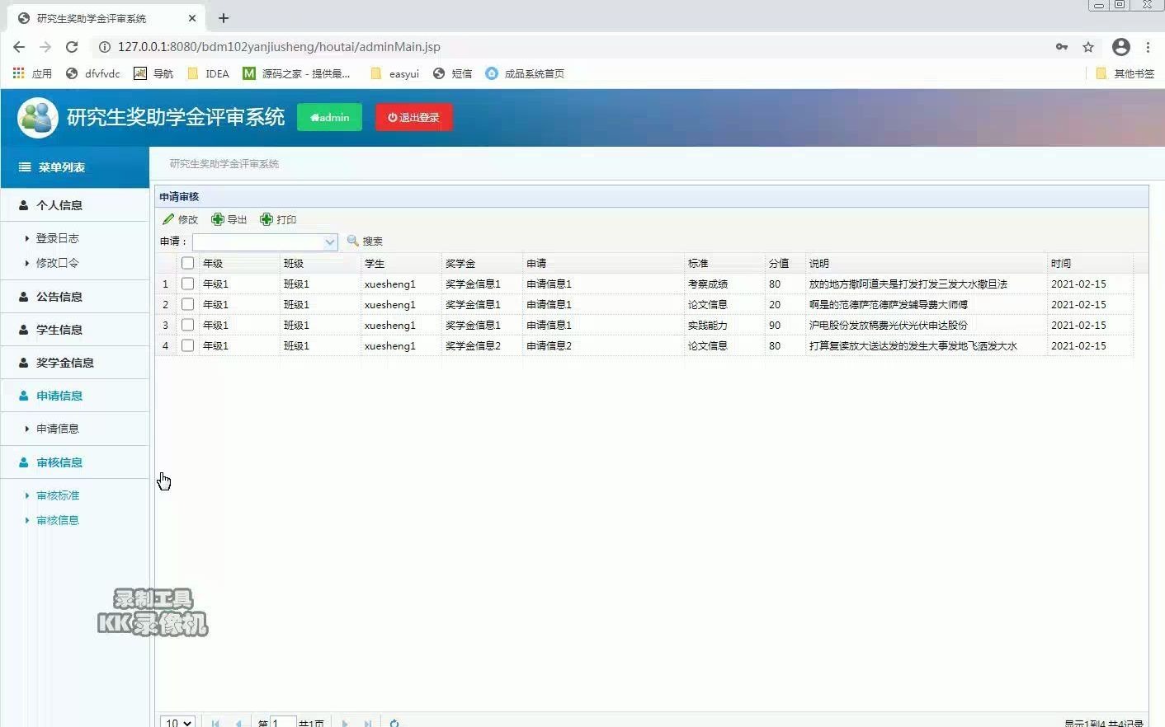Collapse the 审核信息 sidebar section header
The height and width of the screenshot is (727, 1165).
(74, 462)
